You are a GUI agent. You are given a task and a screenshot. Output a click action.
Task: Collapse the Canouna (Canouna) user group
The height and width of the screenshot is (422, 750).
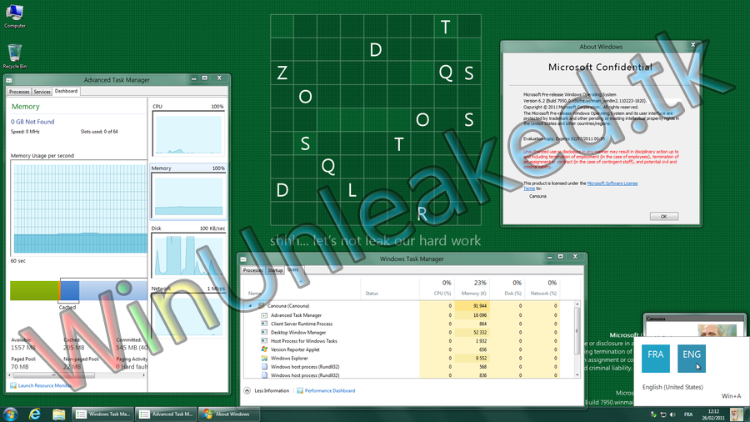click(x=250, y=306)
